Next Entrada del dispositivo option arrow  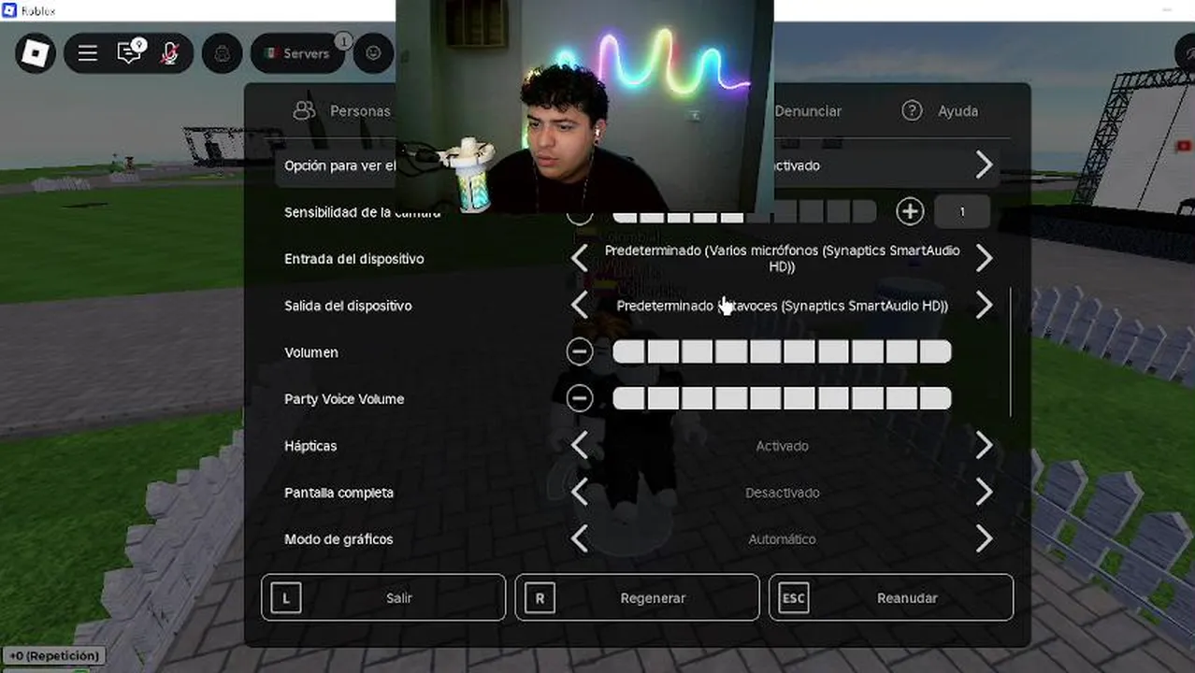(984, 259)
